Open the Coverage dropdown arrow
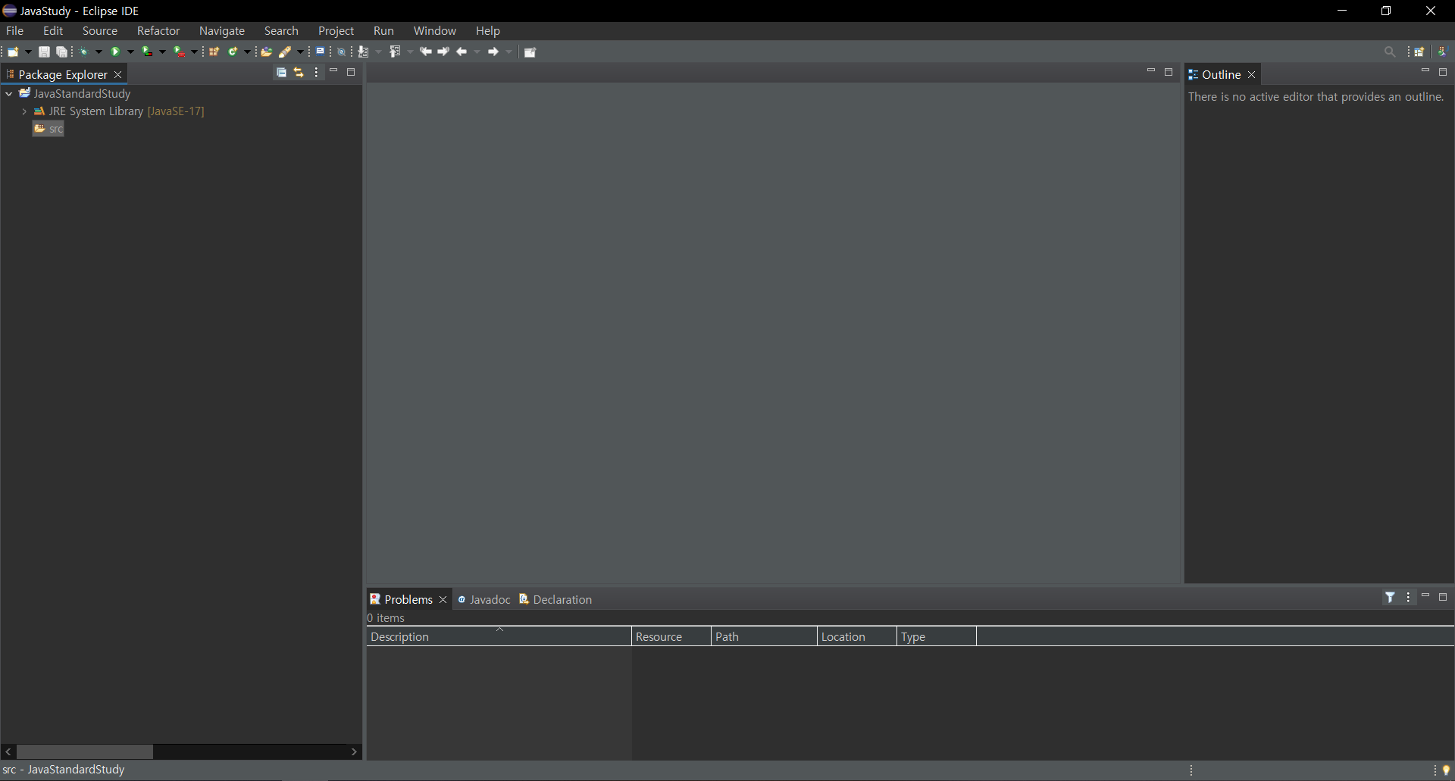1455x781 pixels. click(x=162, y=52)
